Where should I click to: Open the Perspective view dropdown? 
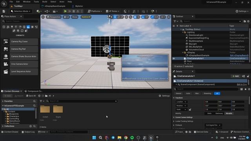click(54, 17)
